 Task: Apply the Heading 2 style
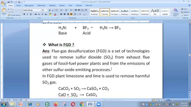[x=135, y=12]
